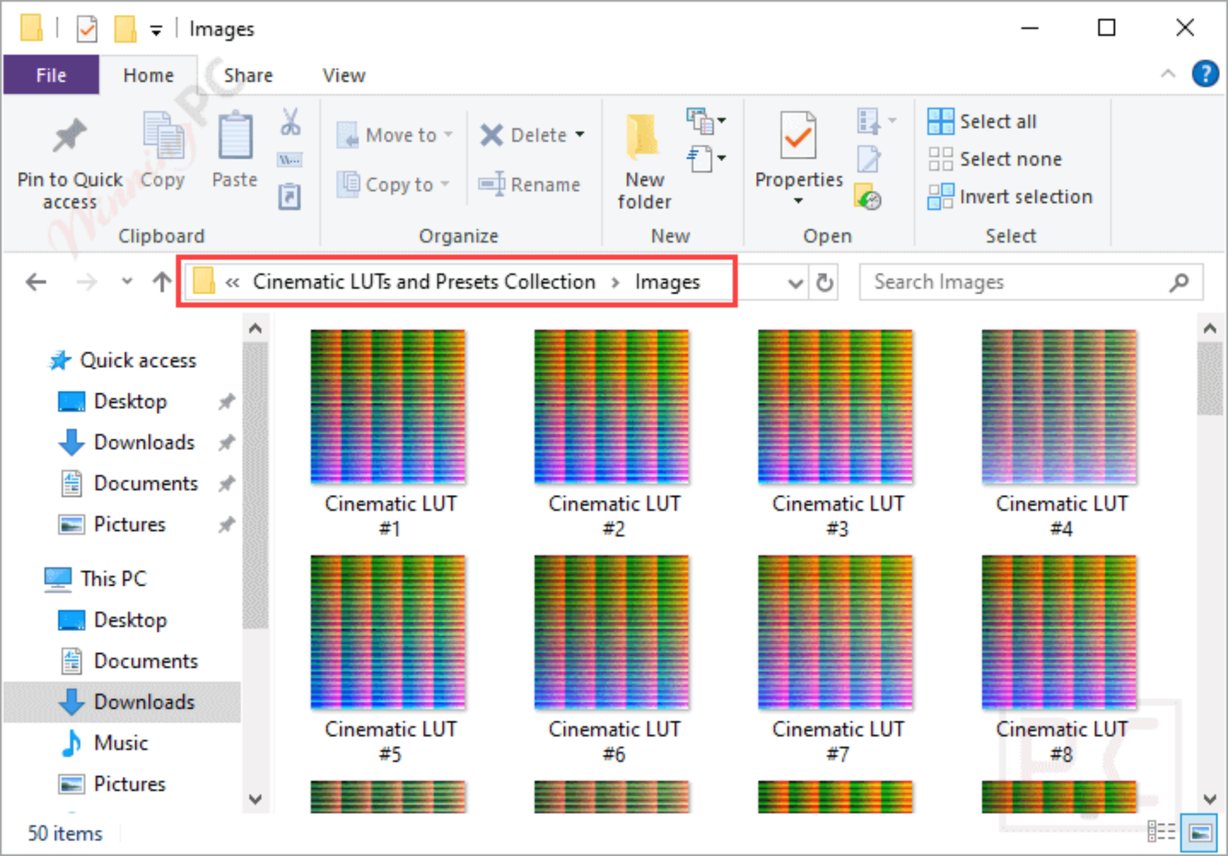Go up one folder with up arrow
Image resolution: width=1228 pixels, height=856 pixels.
pos(161,282)
